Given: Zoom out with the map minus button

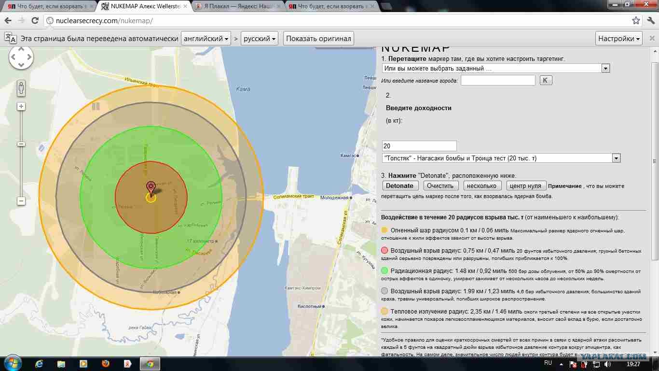Looking at the screenshot, I should coord(21,200).
